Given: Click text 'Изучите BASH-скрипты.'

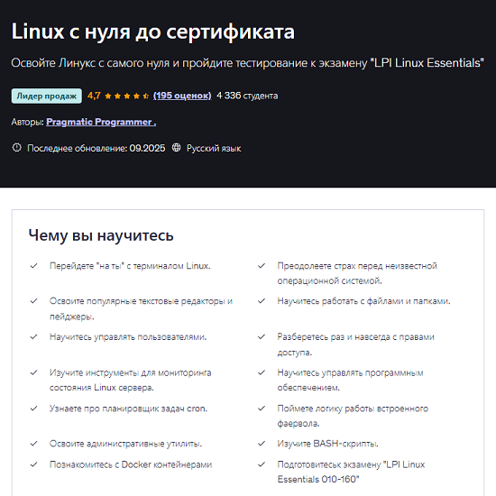Looking at the screenshot, I should click(327, 444).
